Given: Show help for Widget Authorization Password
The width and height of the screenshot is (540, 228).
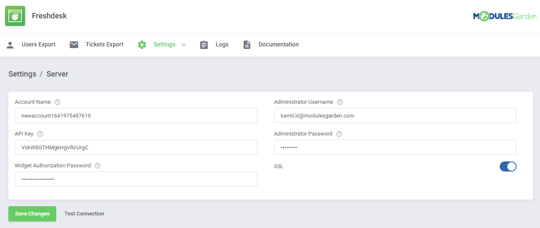Looking at the screenshot, I should point(98,166).
